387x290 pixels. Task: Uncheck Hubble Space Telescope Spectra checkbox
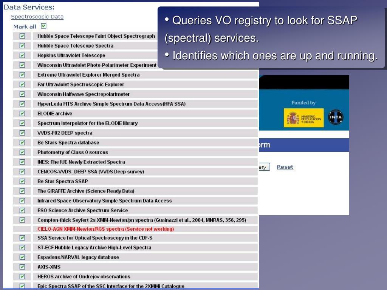(22, 46)
